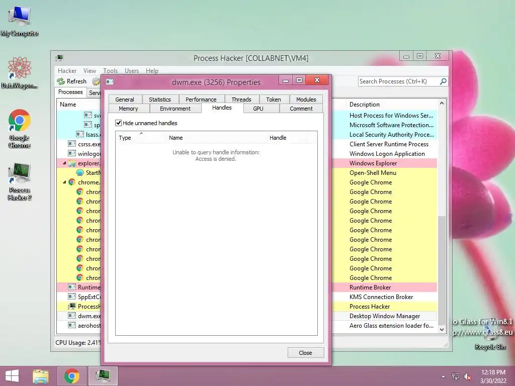Open Statistics tab
Image resolution: width=515 pixels, height=386 pixels.
click(x=159, y=99)
